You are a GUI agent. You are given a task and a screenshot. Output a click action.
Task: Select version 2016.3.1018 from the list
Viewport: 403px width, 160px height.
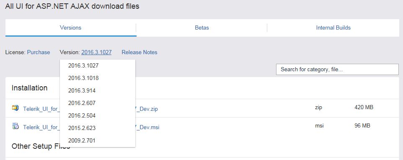click(x=98, y=78)
